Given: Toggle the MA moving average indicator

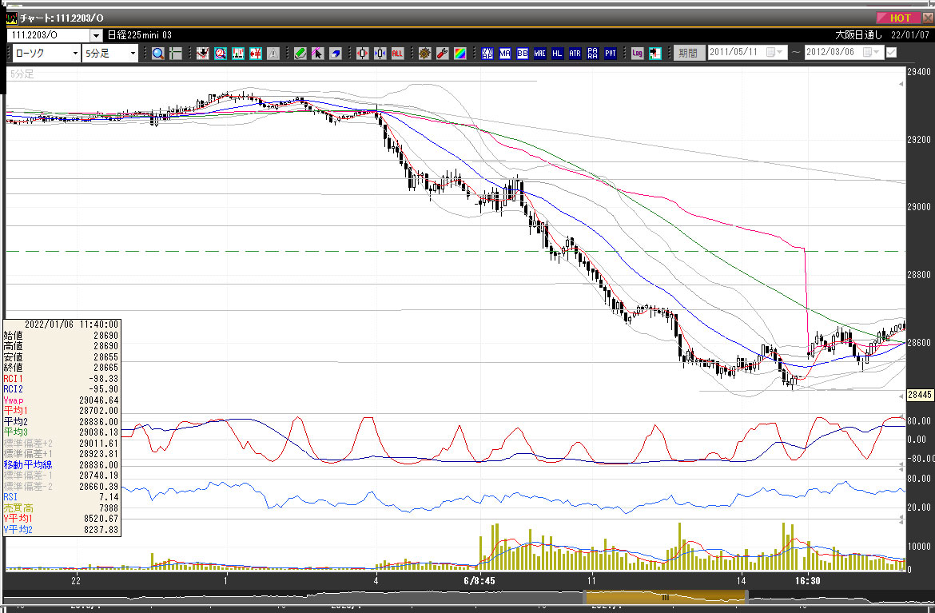Looking at the screenshot, I should [505, 54].
